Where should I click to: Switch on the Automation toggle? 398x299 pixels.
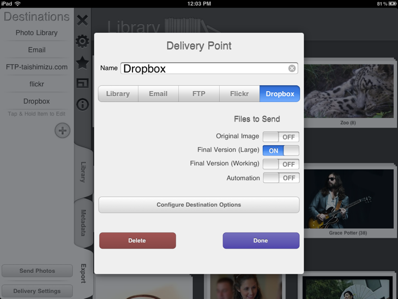pos(281,178)
